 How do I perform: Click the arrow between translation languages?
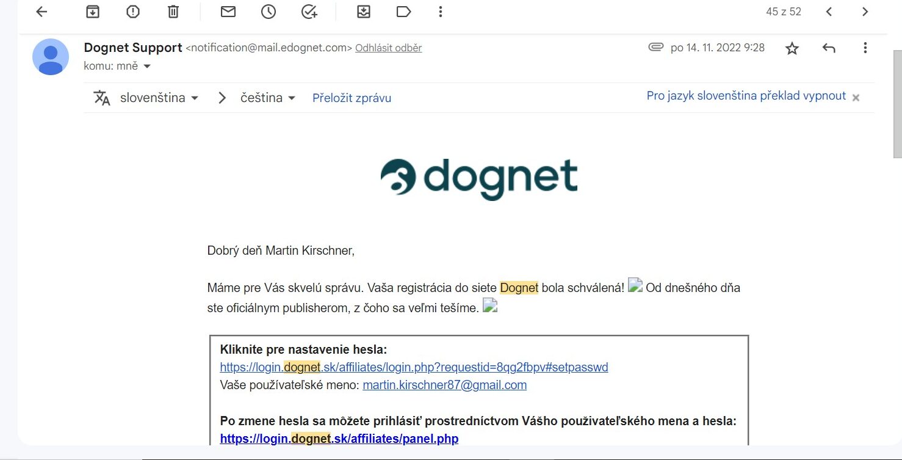click(222, 98)
